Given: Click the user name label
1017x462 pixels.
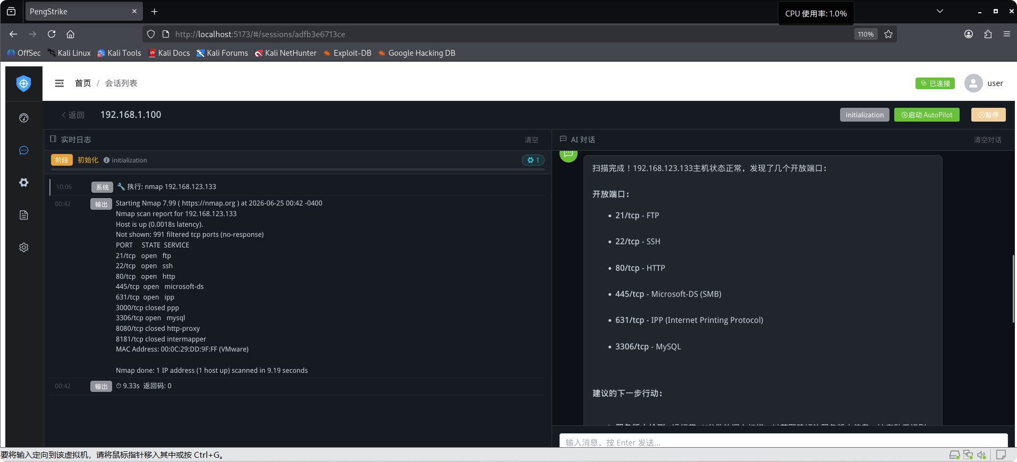Looking at the screenshot, I should coord(995,83).
